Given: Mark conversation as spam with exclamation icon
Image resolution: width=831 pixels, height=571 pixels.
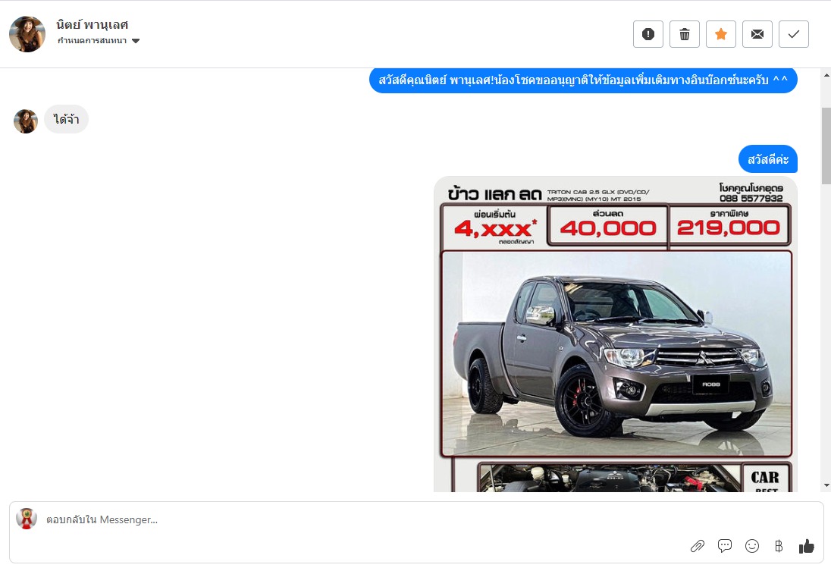Looking at the screenshot, I should (648, 34).
